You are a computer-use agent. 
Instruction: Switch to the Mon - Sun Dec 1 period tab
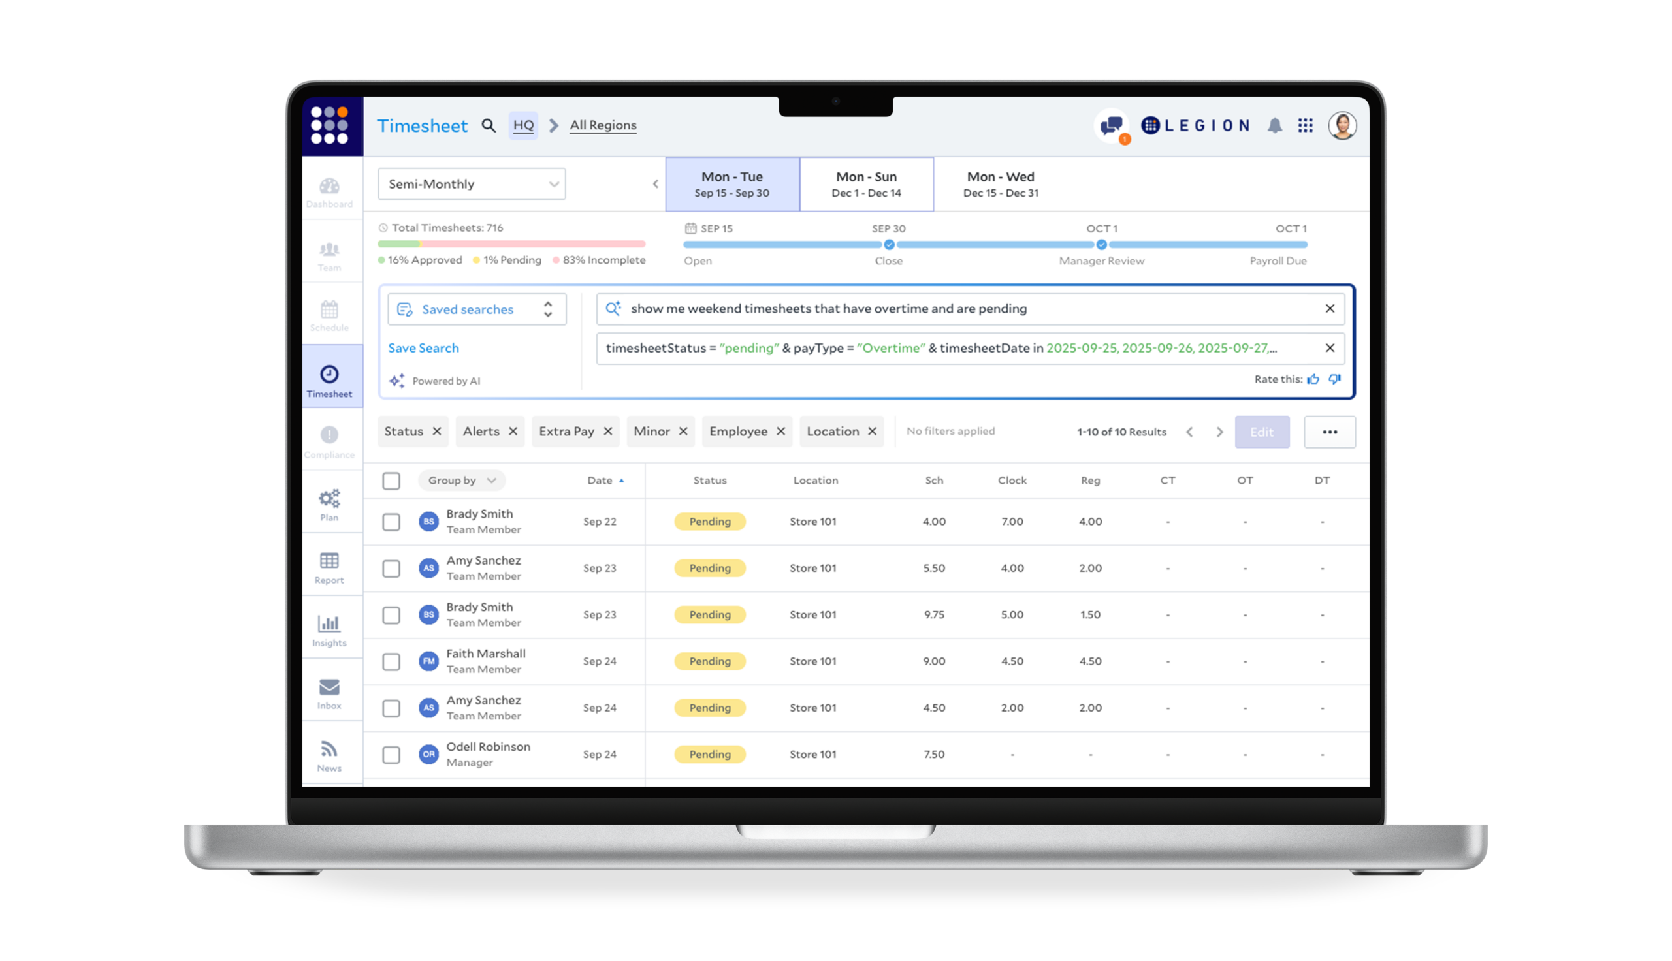[866, 184]
